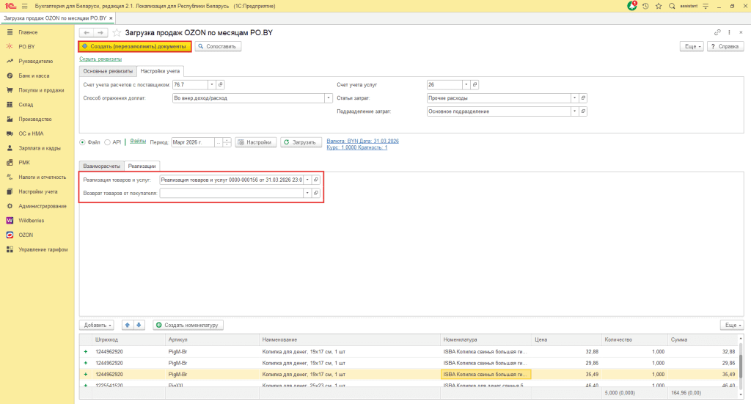Click Создать номенклатуру button
This screenshot has height=404, width=751.
tap(188, 325)
